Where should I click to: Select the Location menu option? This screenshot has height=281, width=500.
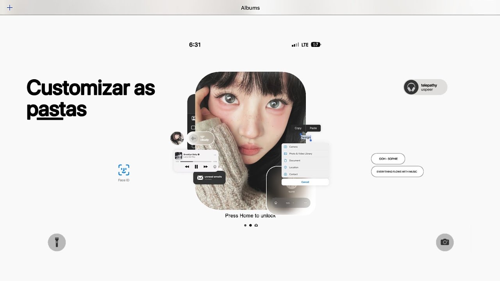(305, 167)
